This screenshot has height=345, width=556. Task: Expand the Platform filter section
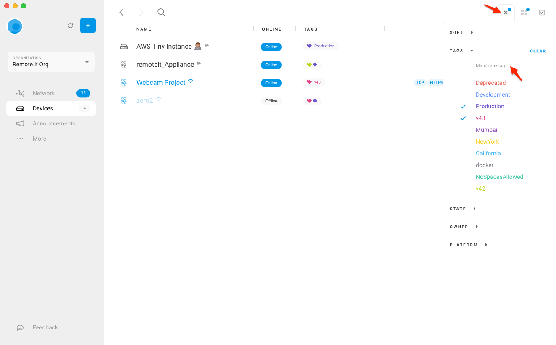point(469,245)
